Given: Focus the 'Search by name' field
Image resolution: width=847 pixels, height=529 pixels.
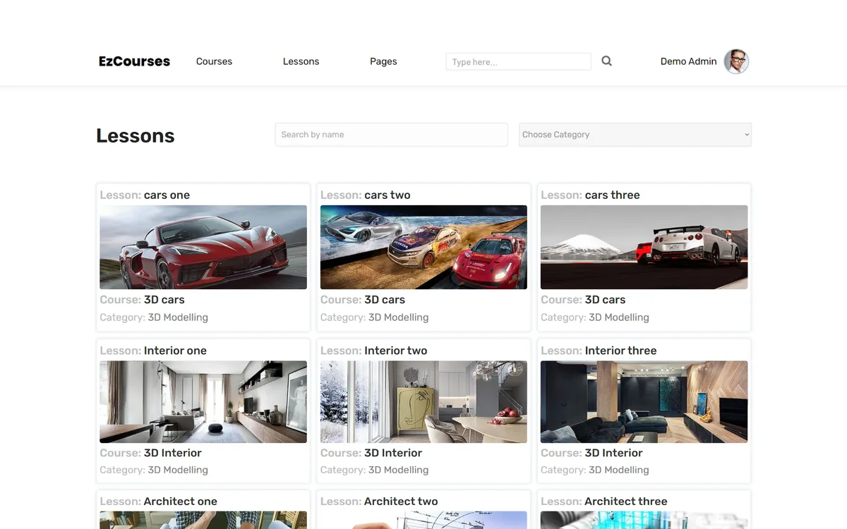Looking at the screenshot, I should (391, 135).
